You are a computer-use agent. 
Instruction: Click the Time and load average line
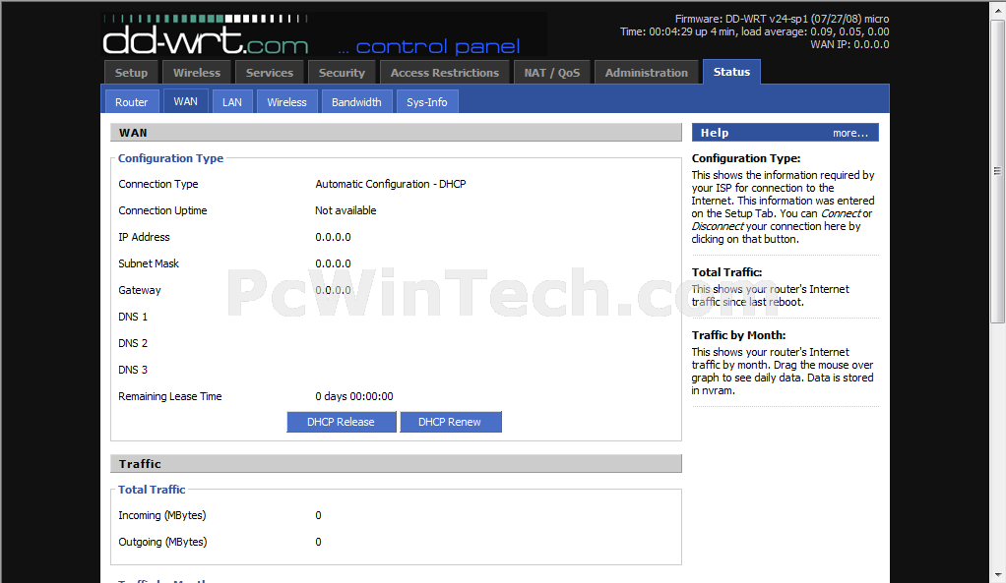[754, 31]
